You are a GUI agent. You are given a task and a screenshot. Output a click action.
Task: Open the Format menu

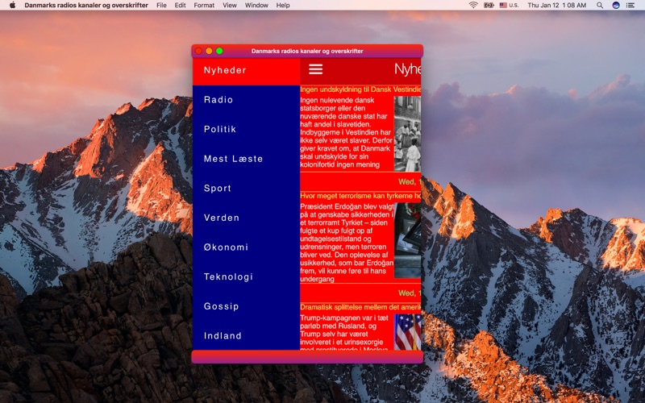(x=204, y=6)
